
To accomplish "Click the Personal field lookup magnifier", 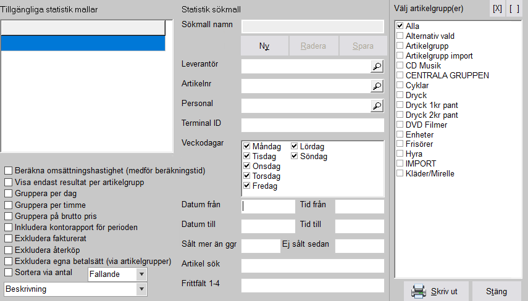I will point(377,106).
